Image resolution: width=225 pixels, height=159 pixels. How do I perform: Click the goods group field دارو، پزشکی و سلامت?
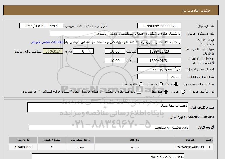coord(109,127)
